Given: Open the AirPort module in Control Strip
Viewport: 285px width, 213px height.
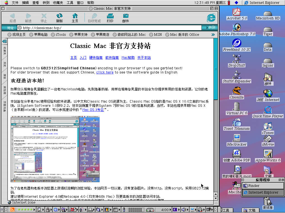Looking at the screenshot, I should tap(12, 210).
